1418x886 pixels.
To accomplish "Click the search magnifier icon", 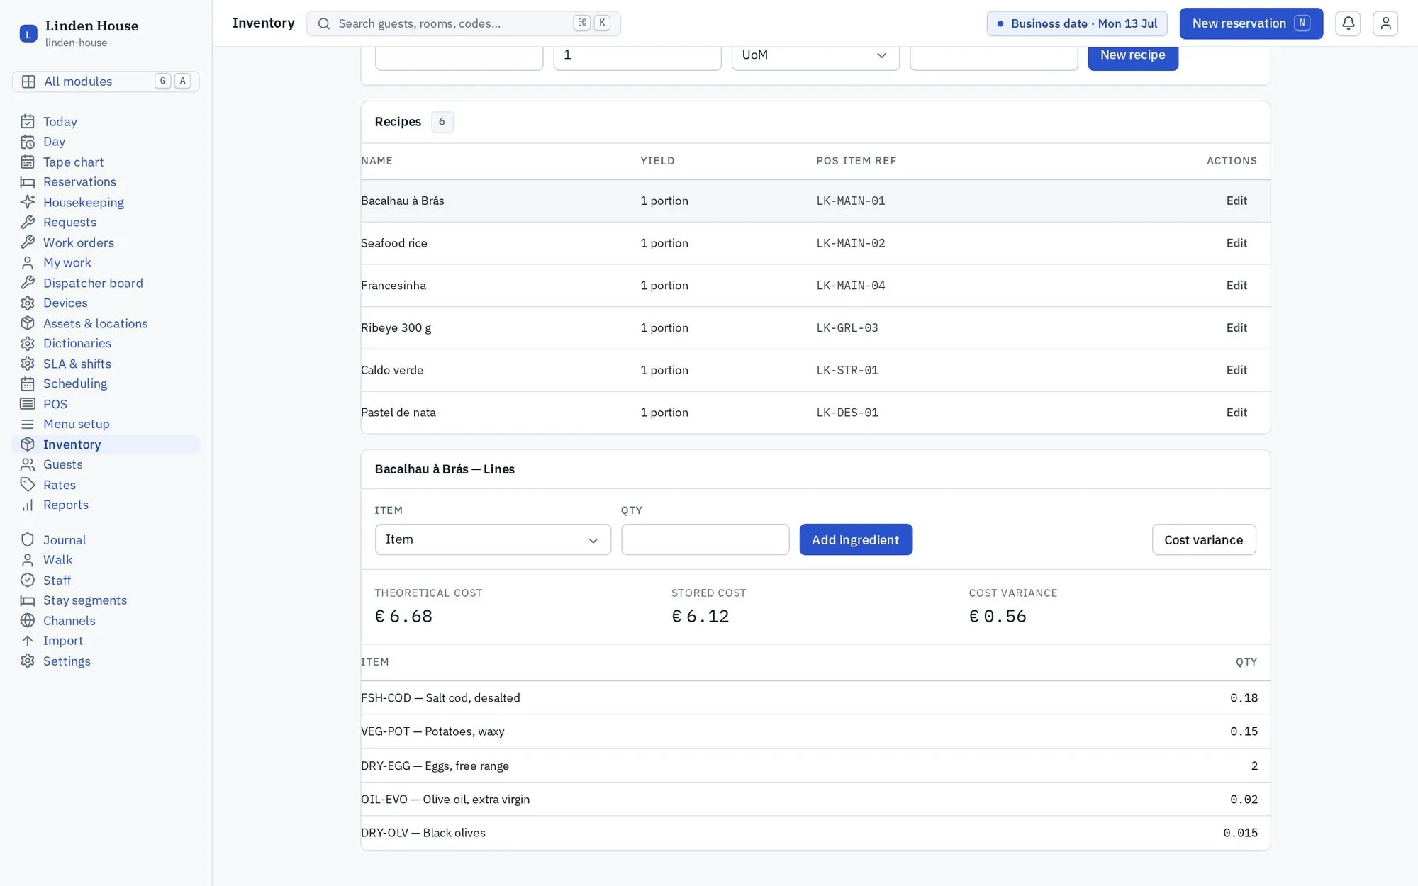I will click(x=324, y=23).
